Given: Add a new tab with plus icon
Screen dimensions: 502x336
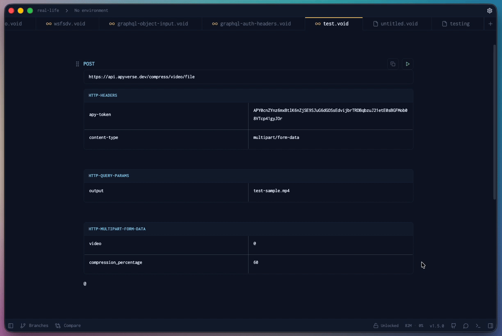Looking at the screenshot, I should pyautogui.click(x=490, y=24).
